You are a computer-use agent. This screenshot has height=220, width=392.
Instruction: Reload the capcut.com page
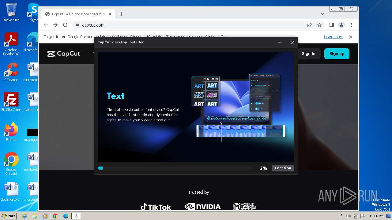pyautogui.click(x=65, y=25)
